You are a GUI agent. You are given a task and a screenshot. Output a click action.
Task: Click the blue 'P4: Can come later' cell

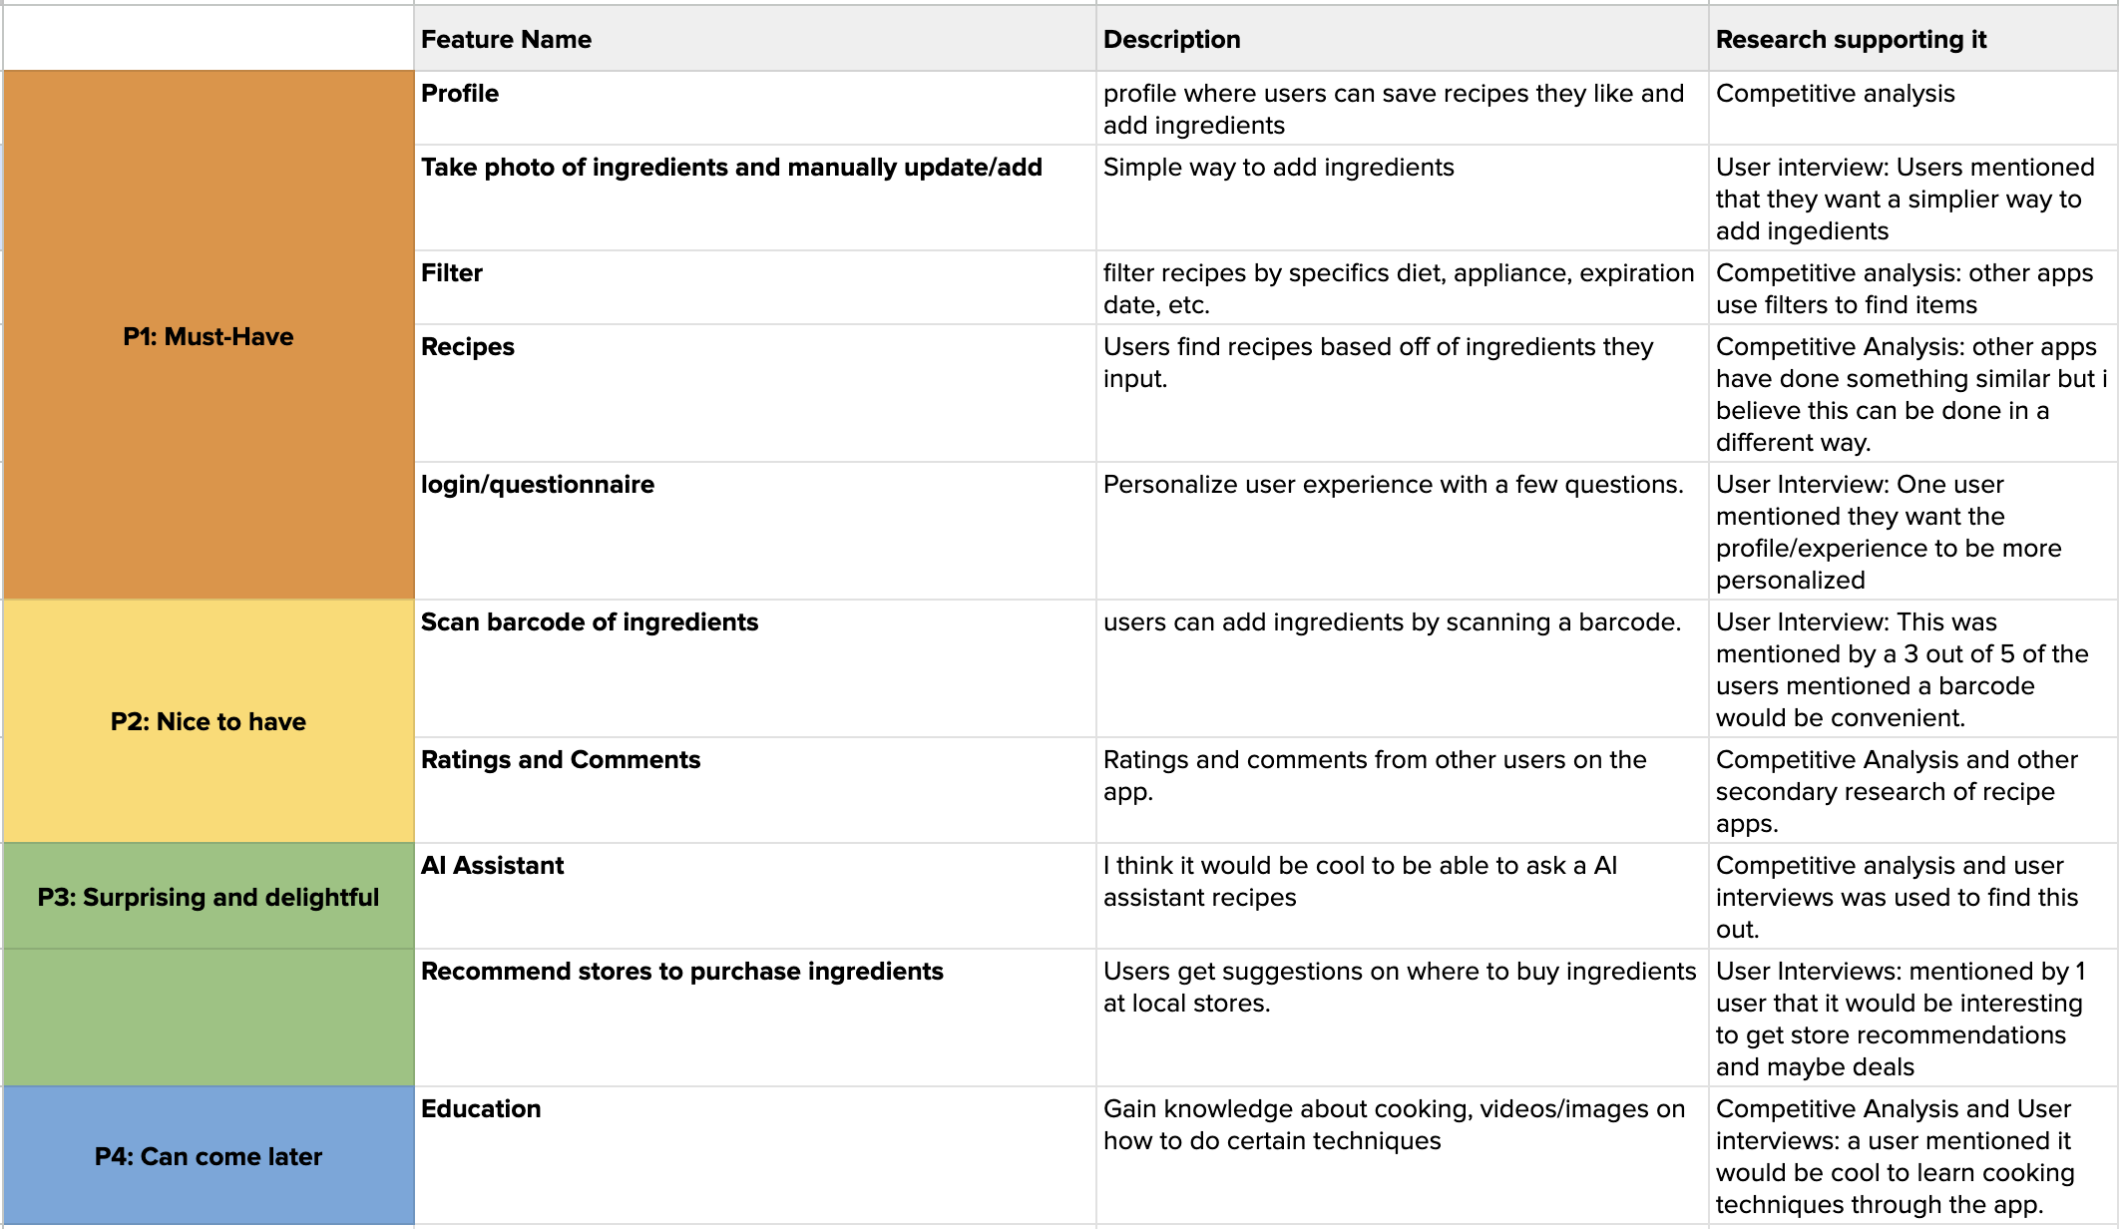209,1155
